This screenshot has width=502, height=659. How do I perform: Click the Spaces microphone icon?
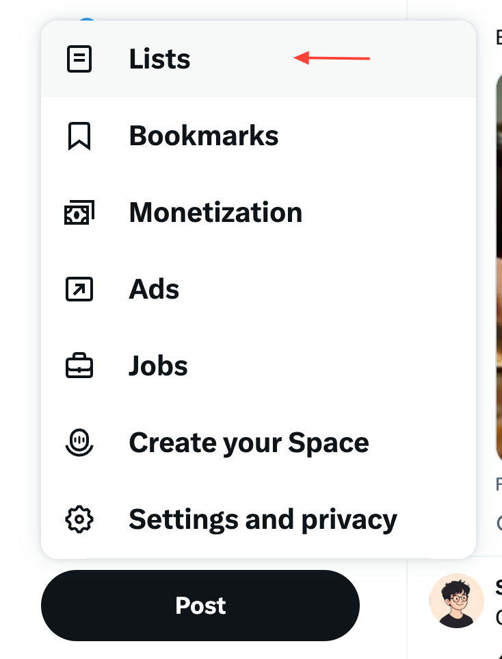point(79,442)
